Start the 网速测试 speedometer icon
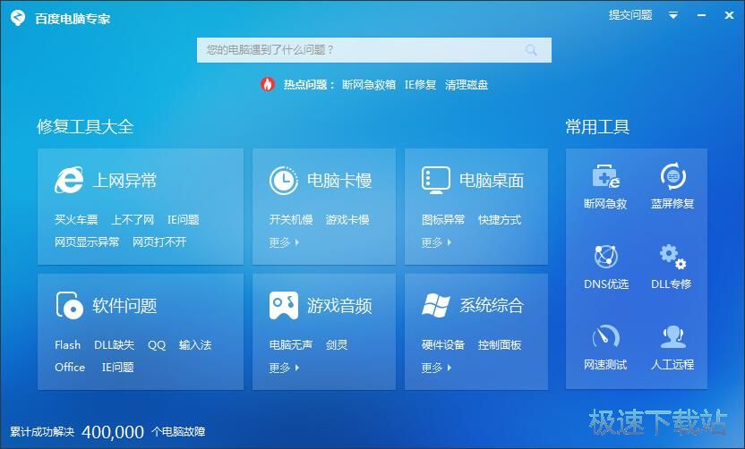The image size is (745, 449). [606, 336]
